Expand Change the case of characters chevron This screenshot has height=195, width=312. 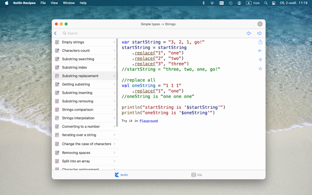115,144
